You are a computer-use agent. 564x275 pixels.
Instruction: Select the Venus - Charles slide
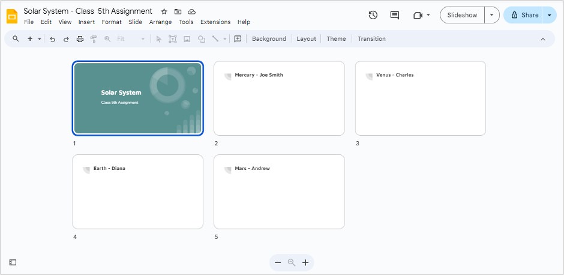click(421, 98)
